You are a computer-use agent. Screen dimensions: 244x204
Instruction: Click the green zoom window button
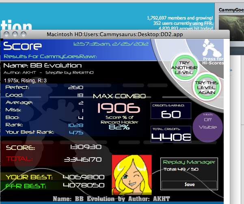point(24,34)
